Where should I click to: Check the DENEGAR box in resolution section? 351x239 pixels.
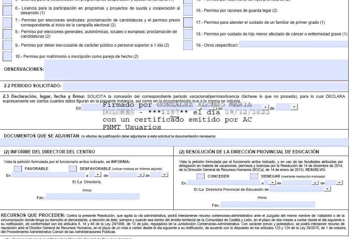coord(254,176)
